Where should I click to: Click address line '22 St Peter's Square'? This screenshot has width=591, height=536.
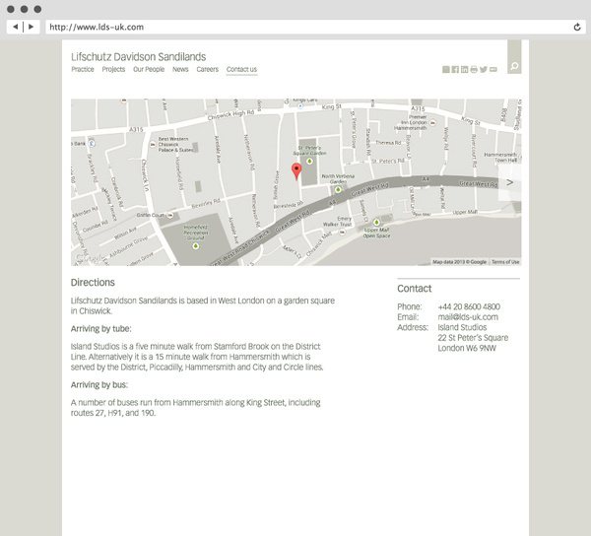click(473, 338)
